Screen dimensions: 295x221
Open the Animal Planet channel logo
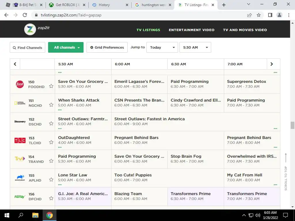pos(20,178)
